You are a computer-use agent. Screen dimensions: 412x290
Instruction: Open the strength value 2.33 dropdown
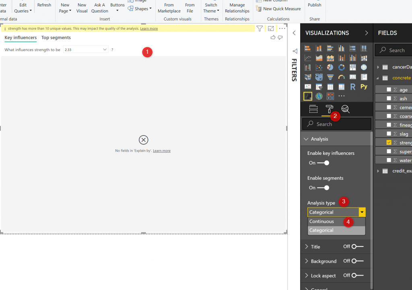(x=105, y=49)
